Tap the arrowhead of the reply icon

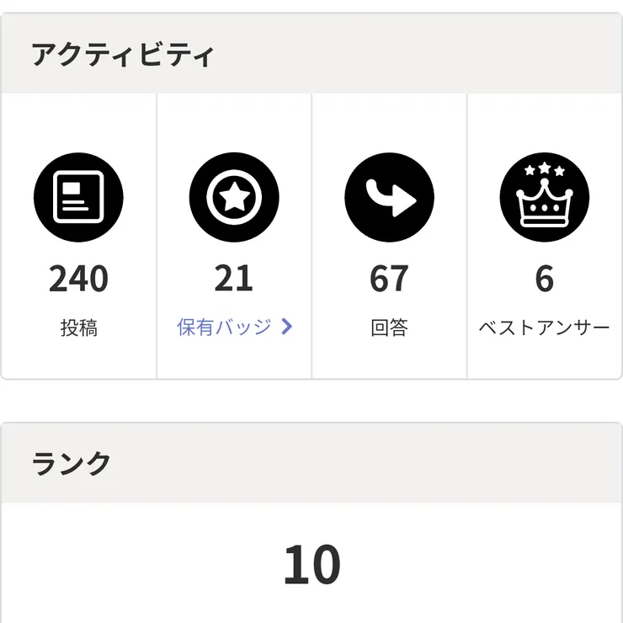click(407, 202)
